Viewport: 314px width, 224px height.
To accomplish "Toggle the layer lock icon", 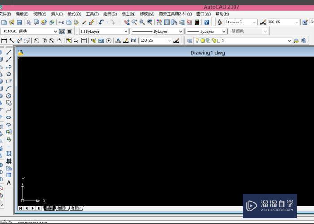I will click(214, 41).
